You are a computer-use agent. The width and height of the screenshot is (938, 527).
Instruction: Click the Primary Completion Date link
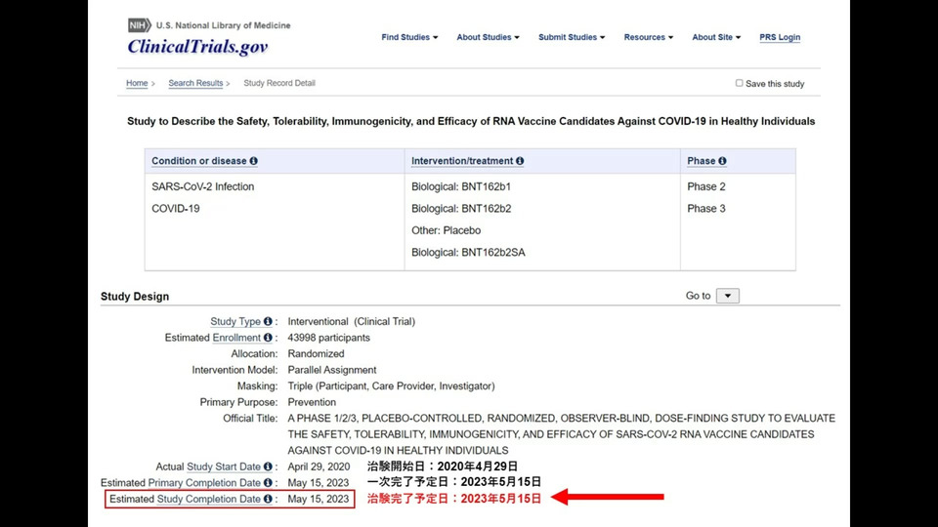pyautogui.click(x=204, y=483)
